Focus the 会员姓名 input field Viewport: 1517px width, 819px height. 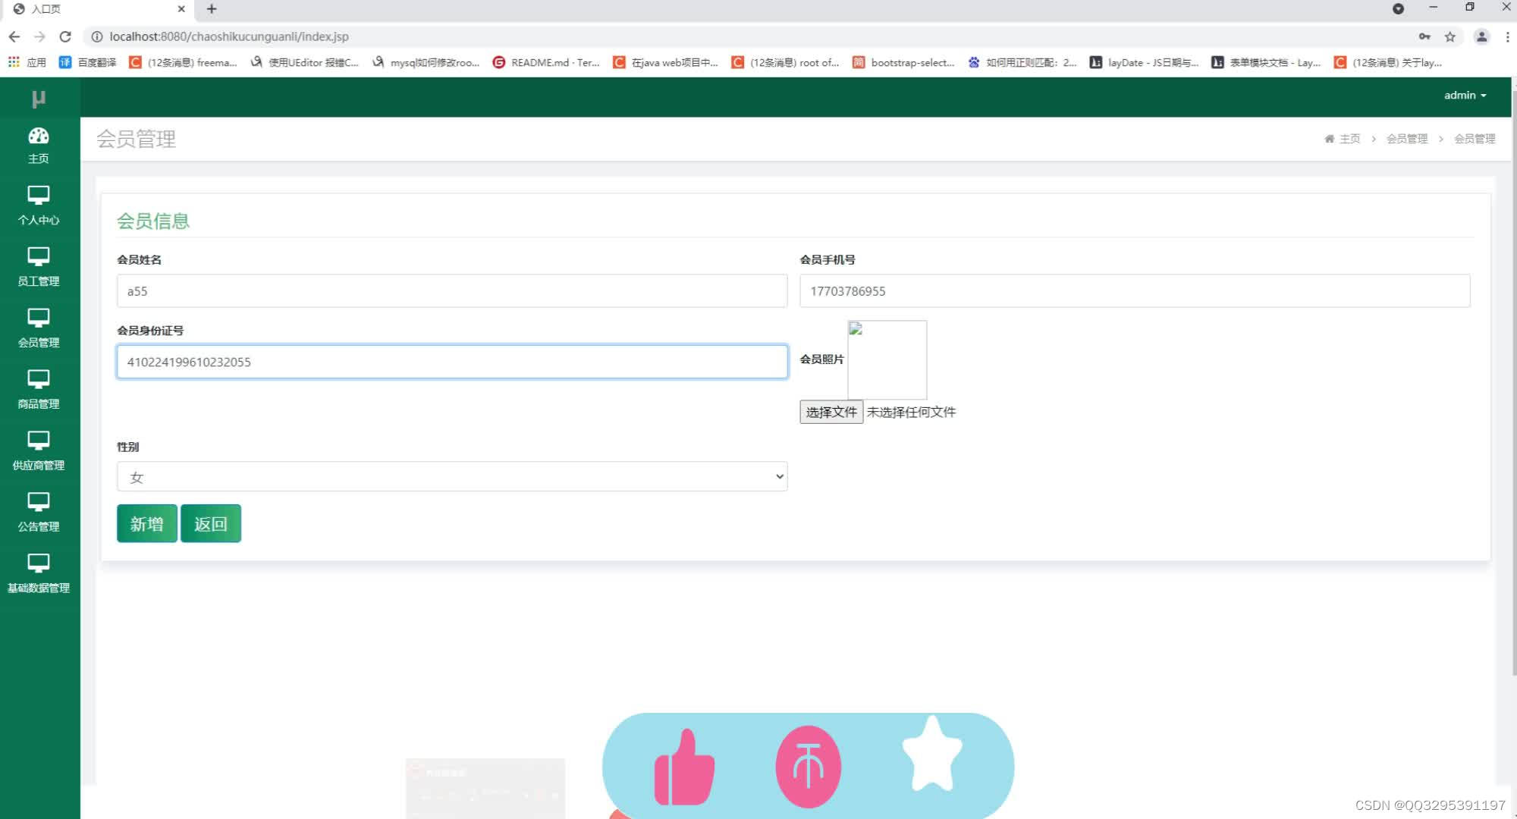pyautogui.click(x=452, y=290)
